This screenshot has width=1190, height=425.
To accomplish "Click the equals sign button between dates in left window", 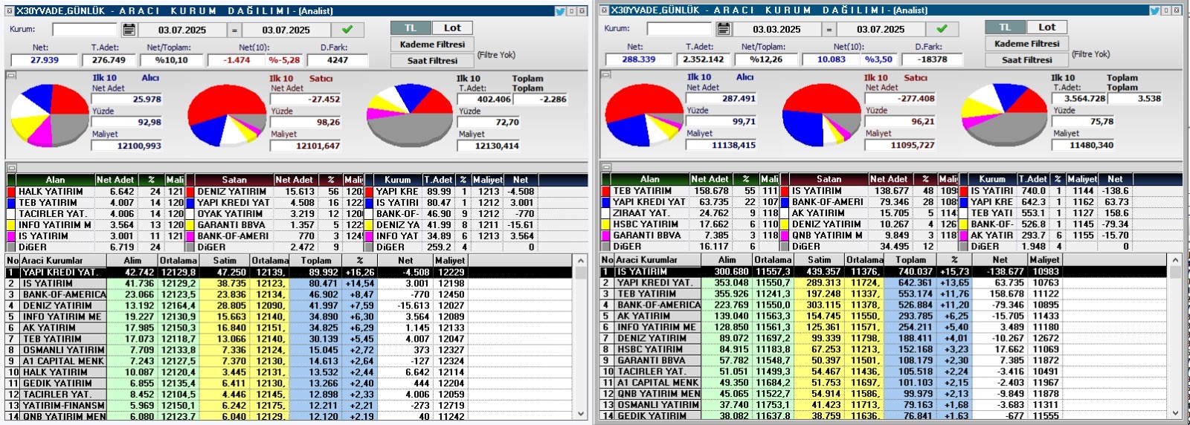I will pyautogui.click(x=234, y=30).
